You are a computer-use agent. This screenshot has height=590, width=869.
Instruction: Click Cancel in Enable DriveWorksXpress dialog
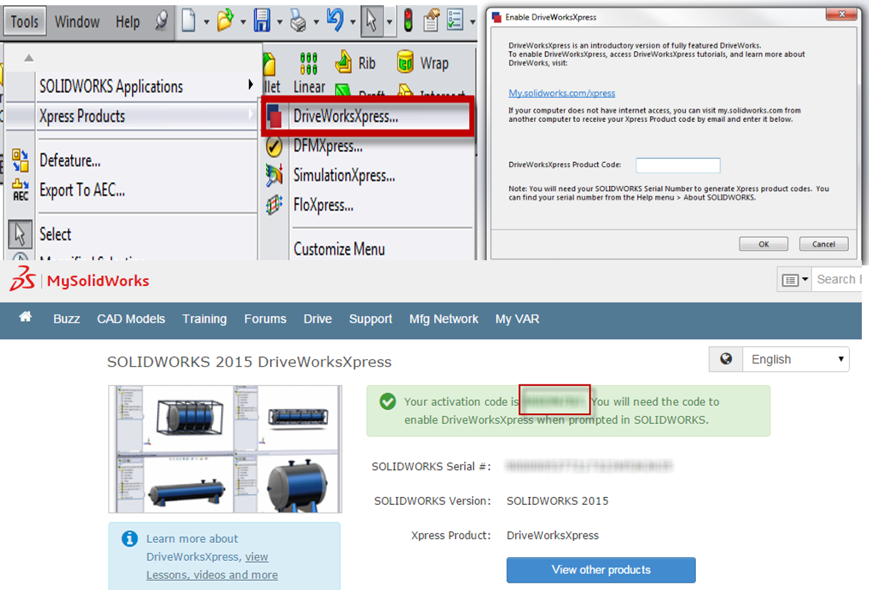point(823,244)
